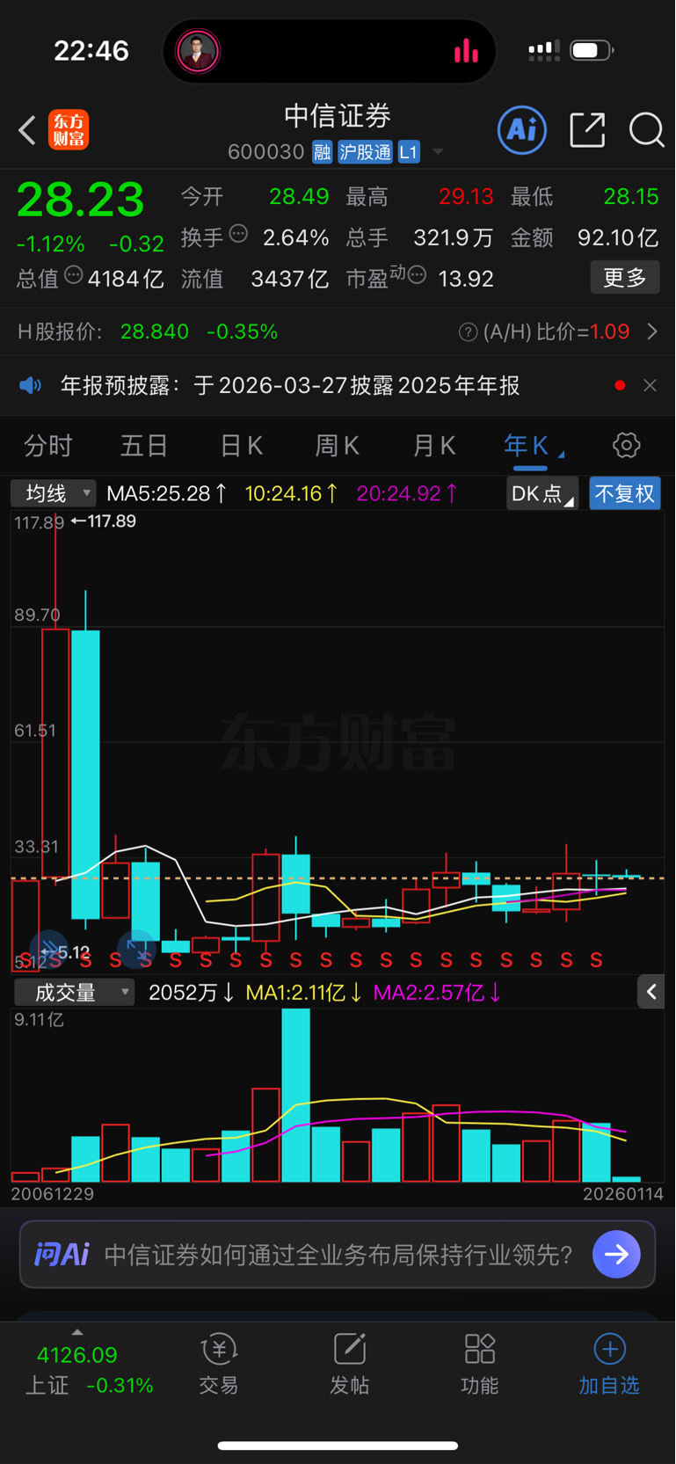
Task: Tap the 总值 info icon
Action: tap(74, 275)
